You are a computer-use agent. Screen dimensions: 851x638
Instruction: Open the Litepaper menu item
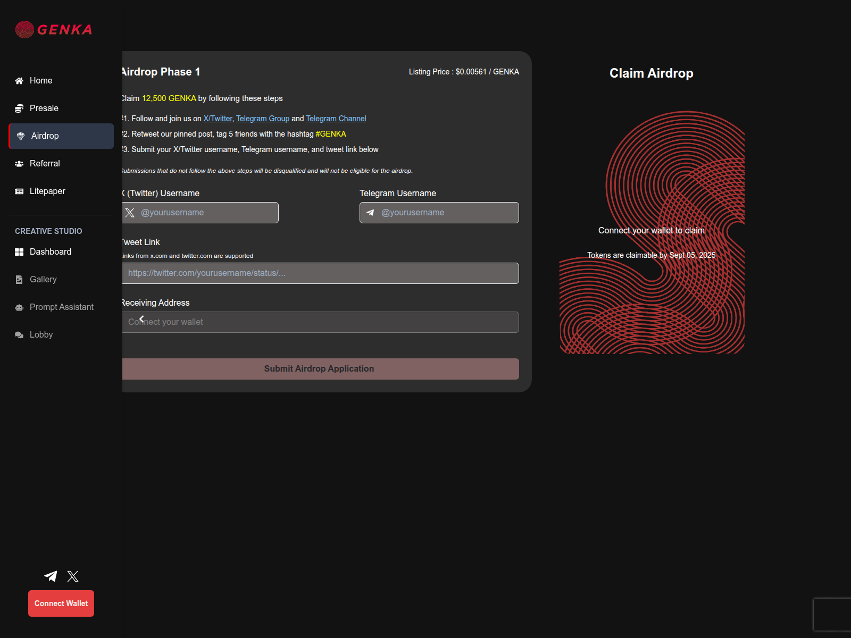pyautogui.click(x=61, y=191)
